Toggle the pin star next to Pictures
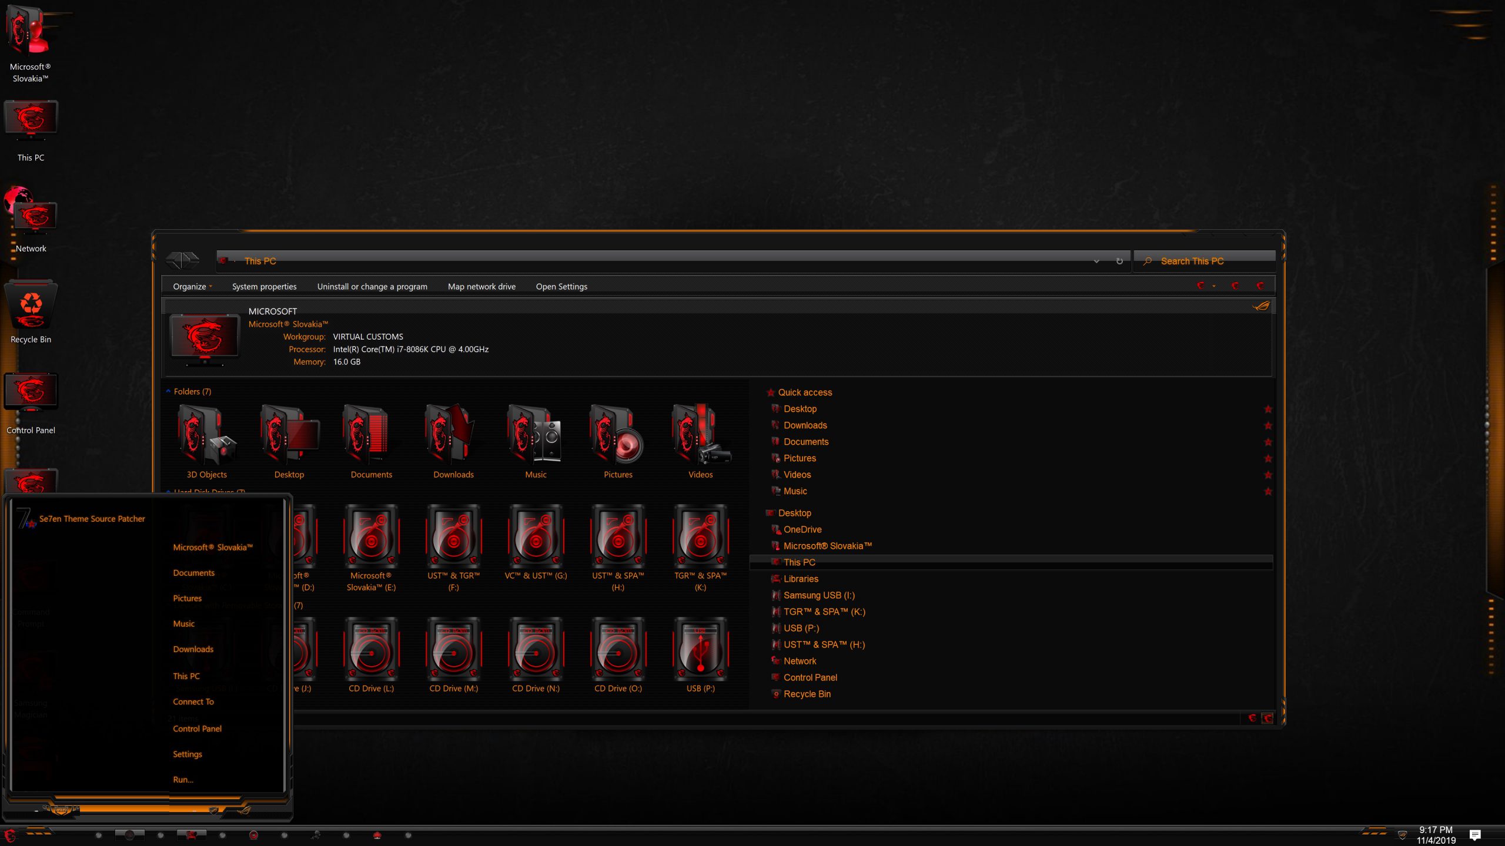 click(1267, 458)
